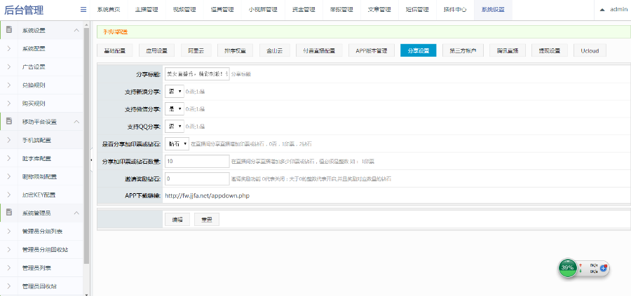Click the 邀请奖励钻石 field showing 0

click(197, 178)
